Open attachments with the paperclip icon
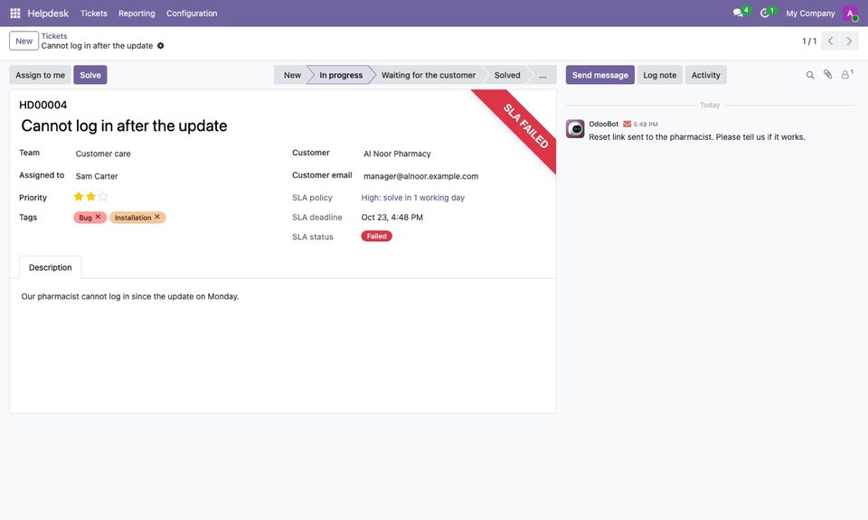This screenshot has height=520, width=868. 827,74
